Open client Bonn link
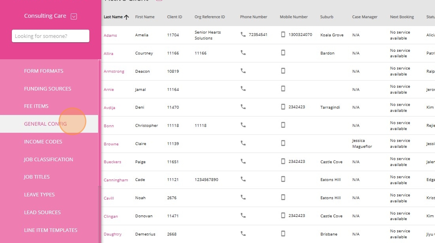This screenshot has width=435, height=243. pyautogui.click(x=109, y=126)
